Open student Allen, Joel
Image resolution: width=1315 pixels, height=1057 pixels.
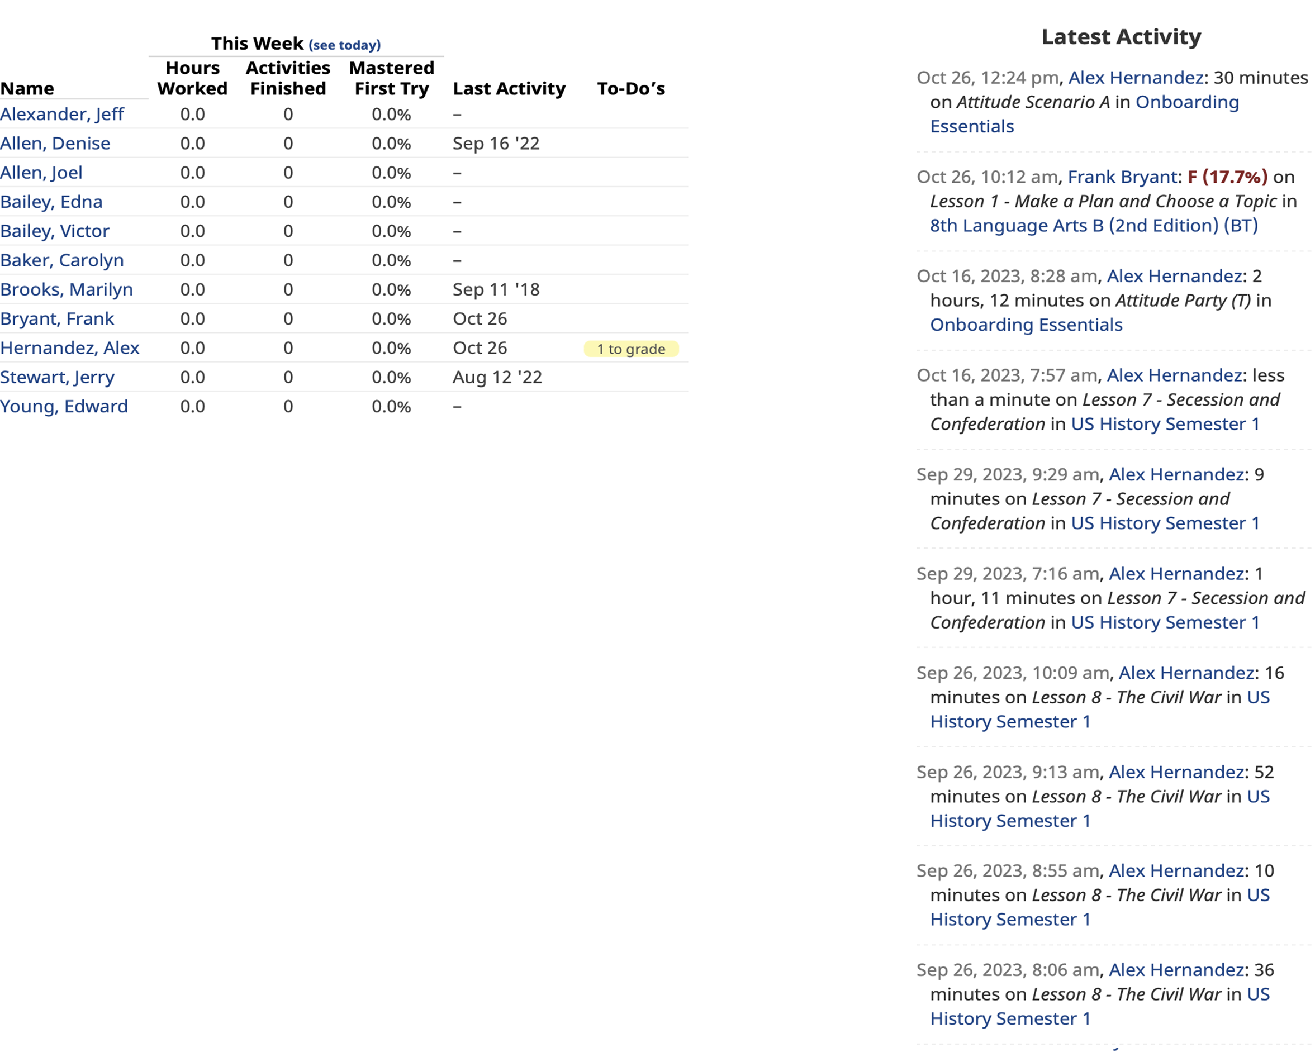41,173
